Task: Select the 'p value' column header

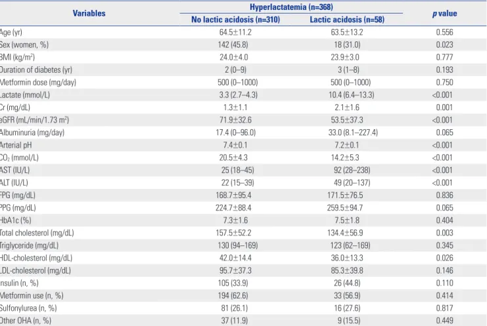Action: click(x=444, y=13)
